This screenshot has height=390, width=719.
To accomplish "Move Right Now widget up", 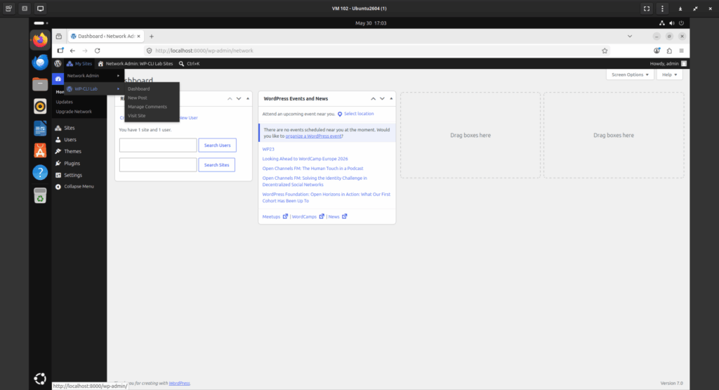I will pos(230,98).
